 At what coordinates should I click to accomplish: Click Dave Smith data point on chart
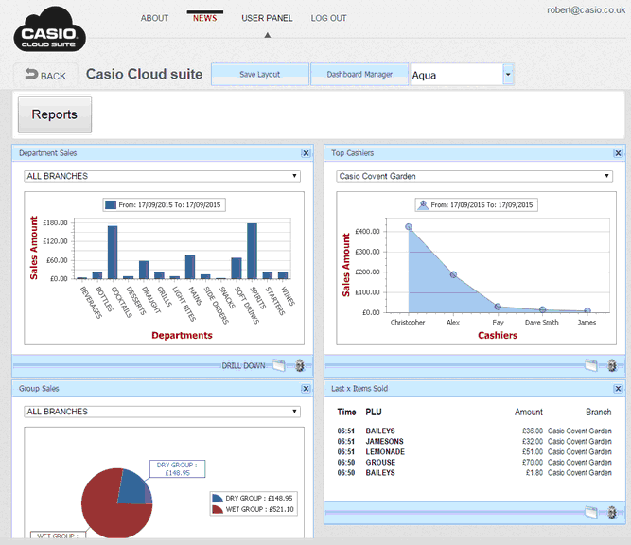point(542,309)
